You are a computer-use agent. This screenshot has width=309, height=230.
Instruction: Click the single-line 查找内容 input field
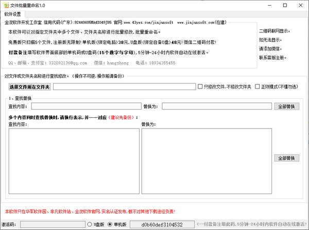coord(86,106)
